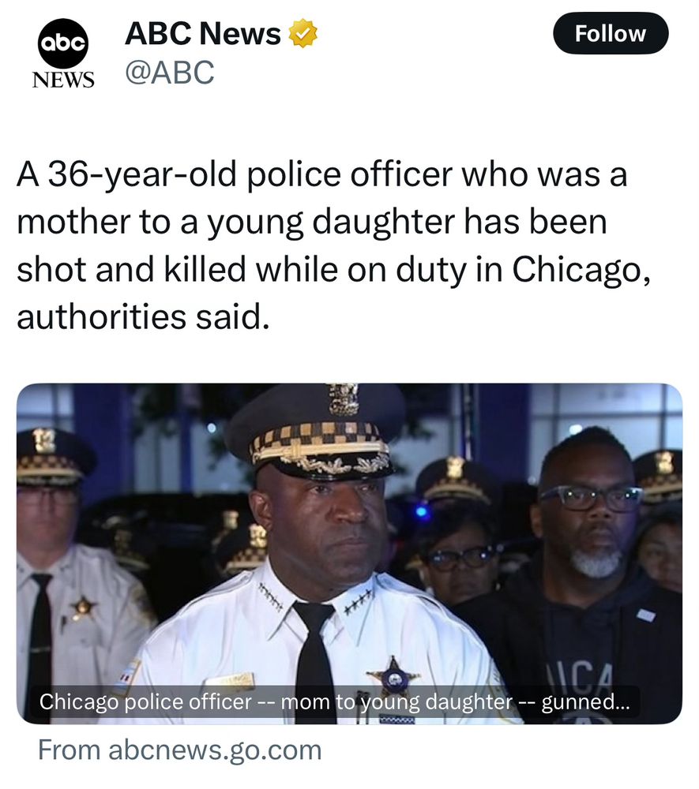The width and height of the screenshot is (699, 789).
Task: Open the Chicago police article preview image
Action: (x=349, y=554)
